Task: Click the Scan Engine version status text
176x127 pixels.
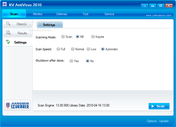Action: pyautogui.click(x=73, y=105)
